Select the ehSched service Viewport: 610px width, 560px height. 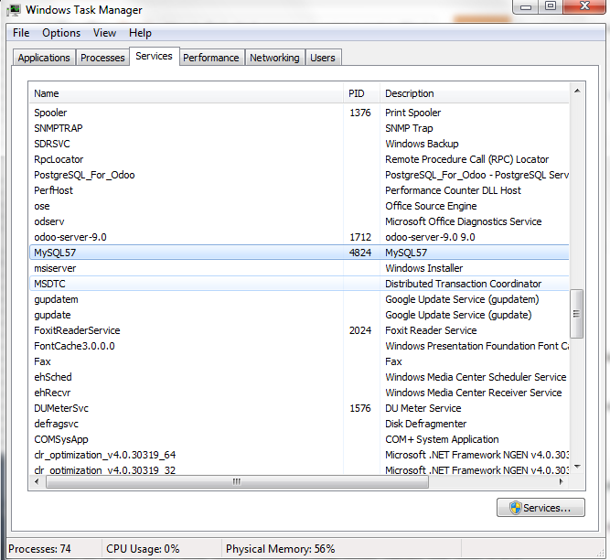pos(53,377)
